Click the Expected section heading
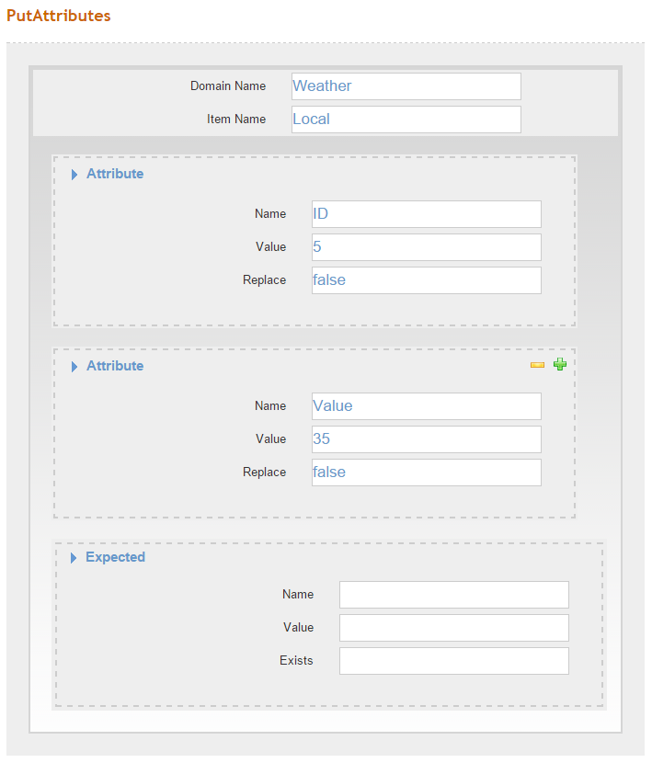Image resolution: width=652 pixels, height=763 pixels. click(x=115, y=557)
